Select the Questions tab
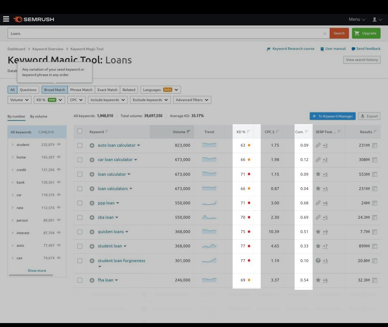 (x=28, y=90)
